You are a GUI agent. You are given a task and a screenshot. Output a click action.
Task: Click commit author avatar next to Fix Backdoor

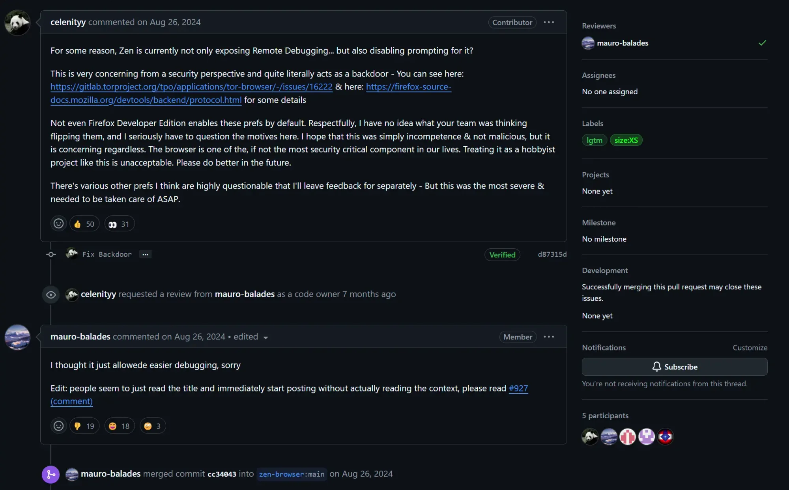(72, 253)
